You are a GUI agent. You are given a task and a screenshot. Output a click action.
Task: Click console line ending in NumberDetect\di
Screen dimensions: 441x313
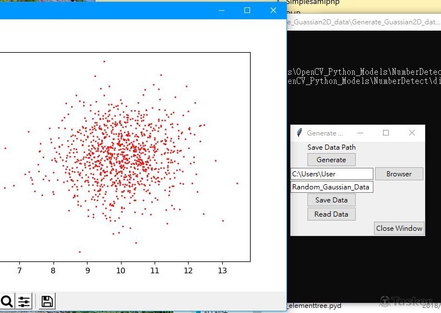[x=364, y=81]
